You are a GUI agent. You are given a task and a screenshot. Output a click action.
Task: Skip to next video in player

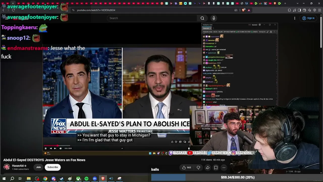(x=55, y=148)
